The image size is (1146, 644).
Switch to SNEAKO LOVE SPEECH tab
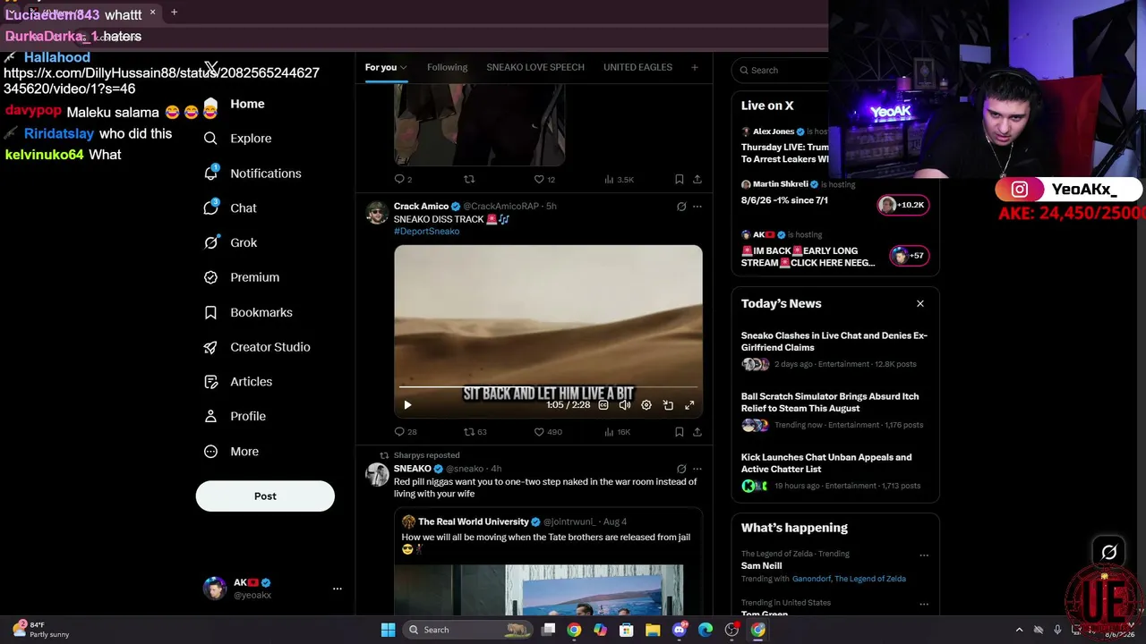(535, 67)
